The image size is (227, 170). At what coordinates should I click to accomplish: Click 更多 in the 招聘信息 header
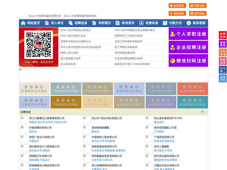203,112
